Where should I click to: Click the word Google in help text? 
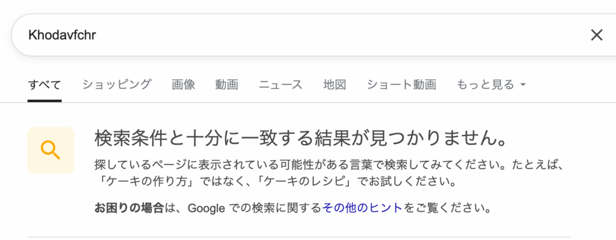point(206,208)
